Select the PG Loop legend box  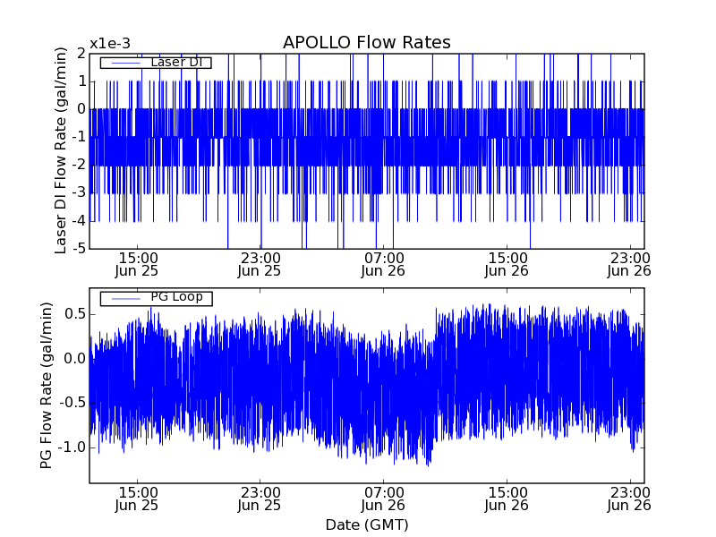click(156, 298)
